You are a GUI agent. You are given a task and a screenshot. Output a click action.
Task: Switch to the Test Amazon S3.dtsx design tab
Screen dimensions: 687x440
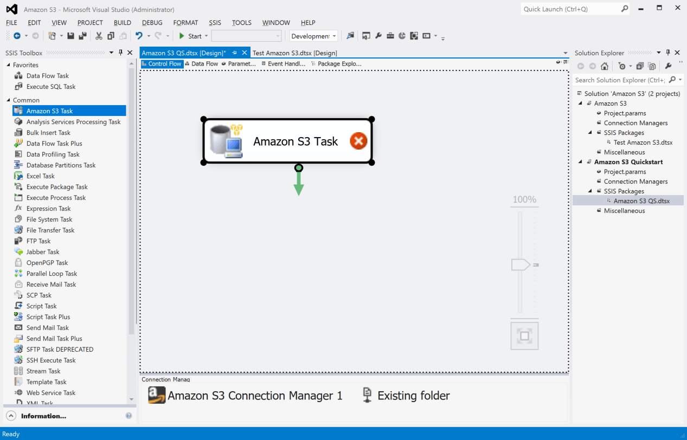[x=295, y=53]
